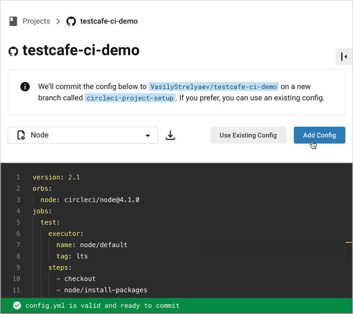Image resolution: width=353 pixels, height=314 pixels.
Task: Collapse the side panel with the arrow icon
Action: [x=344, y=56]
